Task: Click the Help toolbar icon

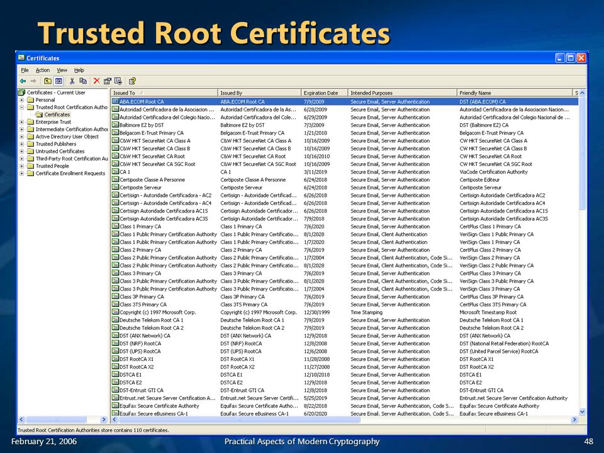Action: coord(132,81)
